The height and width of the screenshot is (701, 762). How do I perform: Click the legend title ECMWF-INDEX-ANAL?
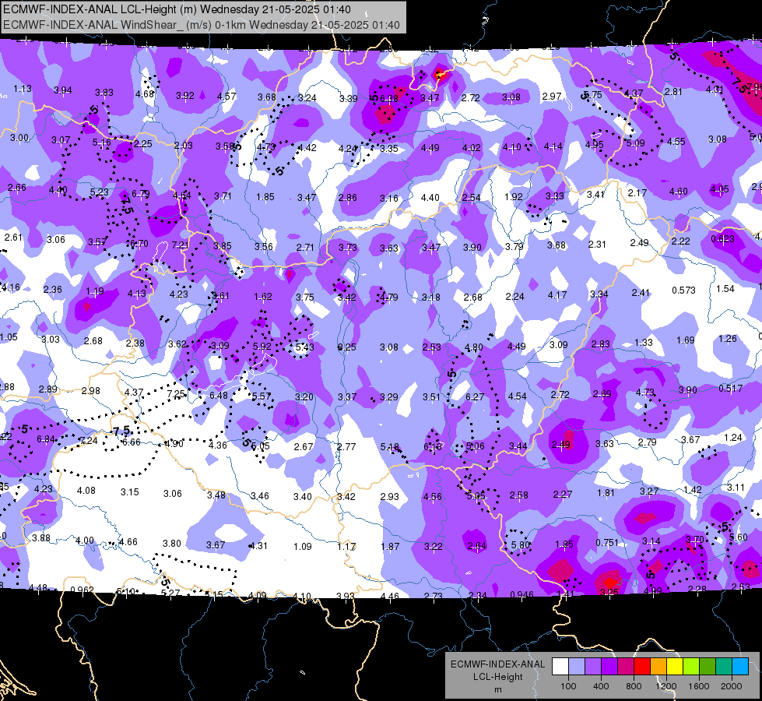497,664
